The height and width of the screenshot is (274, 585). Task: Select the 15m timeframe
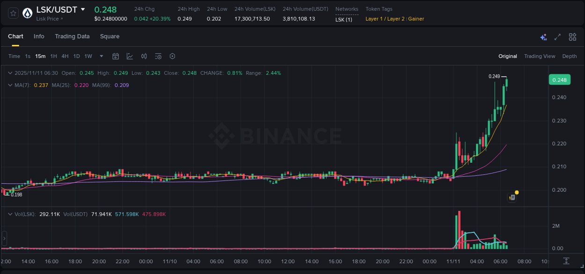(40, 56)
